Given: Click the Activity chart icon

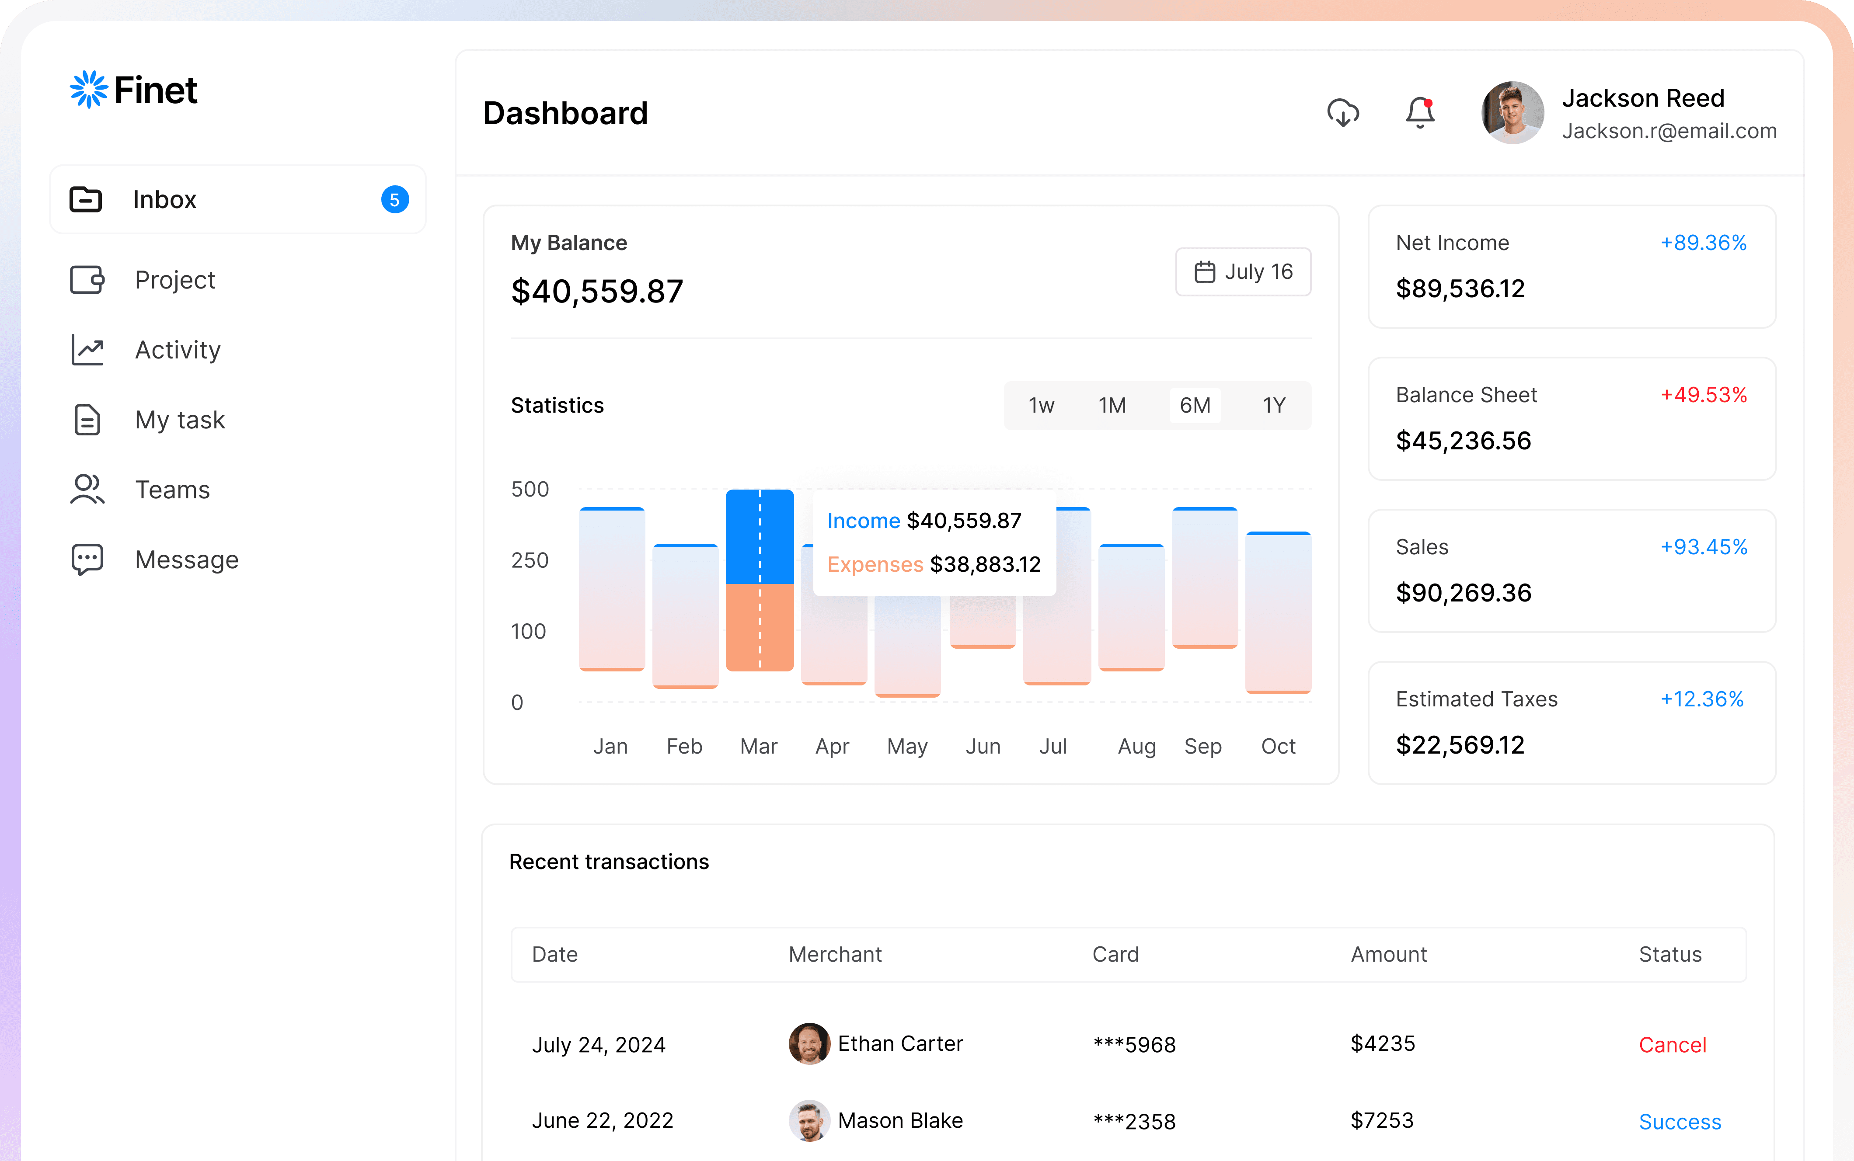Looking at the screenshot, I should [x=87, y=350].
